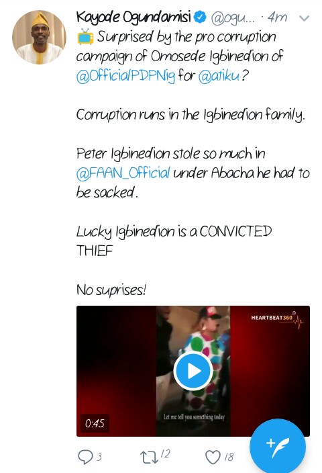Open Kayode Ogundamisi's profile picture
322x473 pixels.
tap(39, 37)
